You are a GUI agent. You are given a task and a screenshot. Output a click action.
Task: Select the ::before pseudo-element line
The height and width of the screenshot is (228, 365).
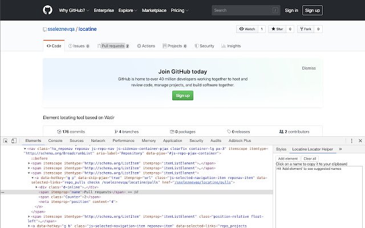(39, 158)
